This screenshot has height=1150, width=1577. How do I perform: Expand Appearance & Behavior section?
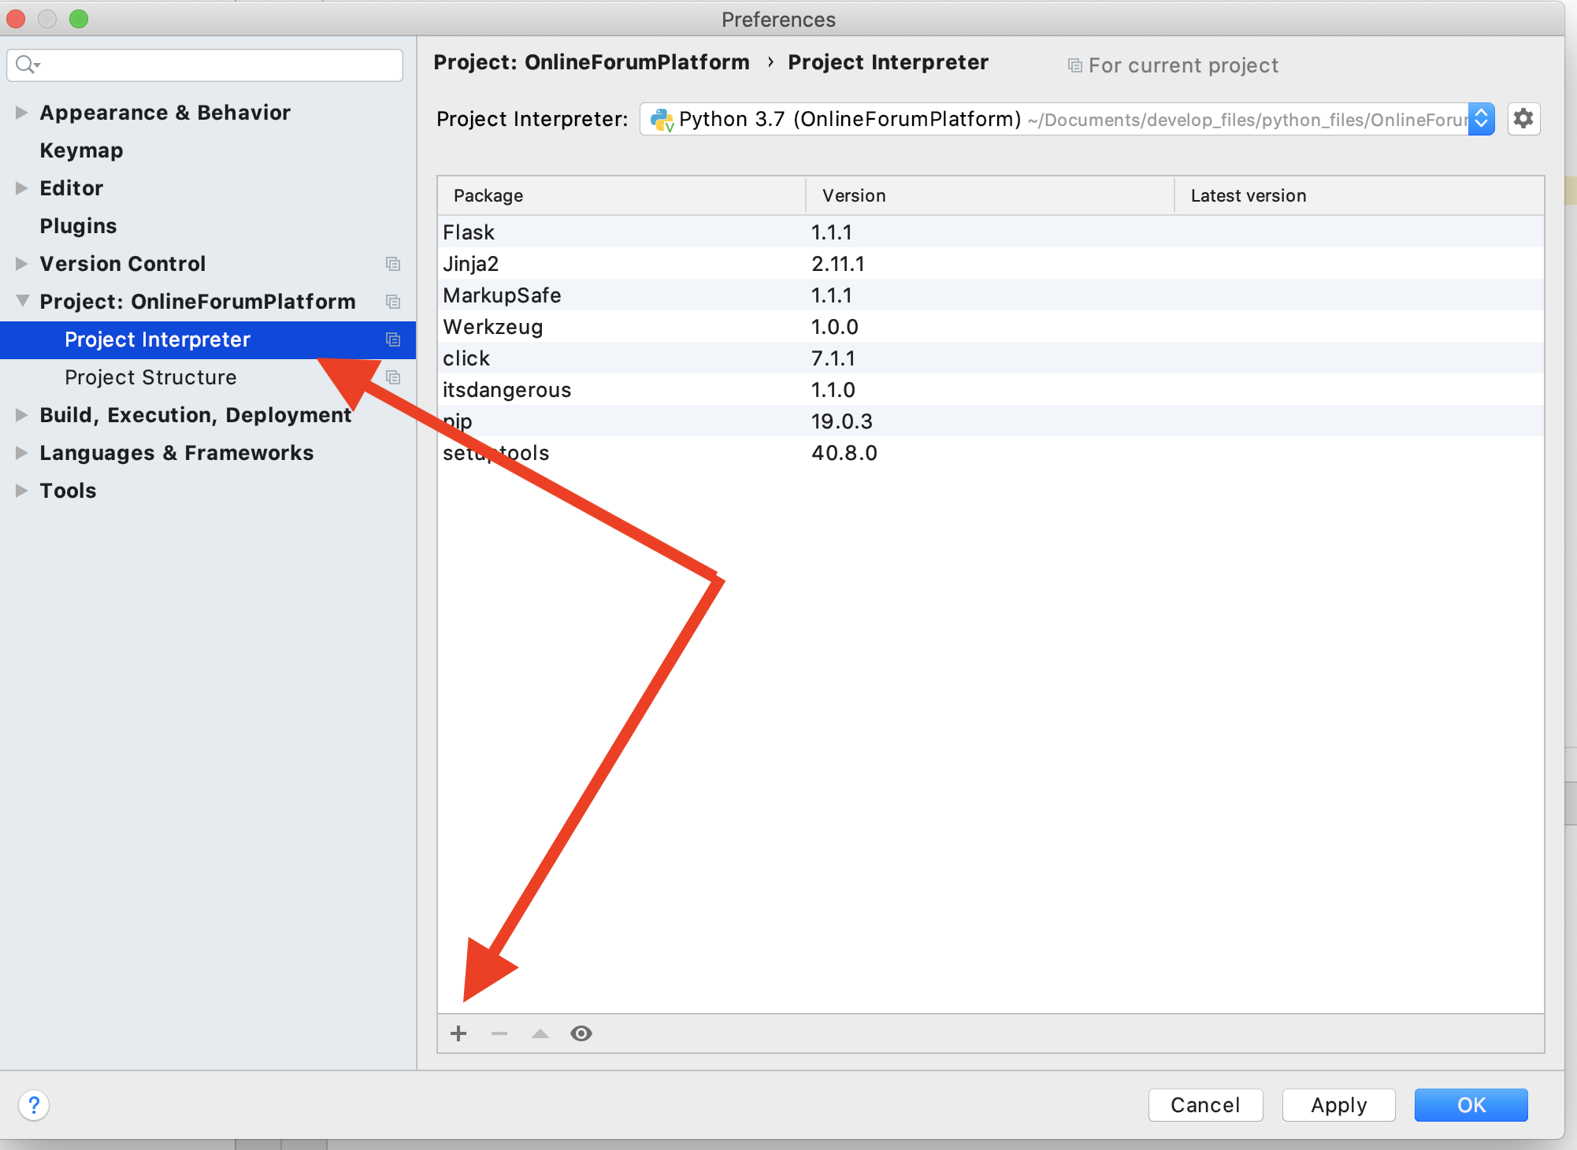click(21, 113)
